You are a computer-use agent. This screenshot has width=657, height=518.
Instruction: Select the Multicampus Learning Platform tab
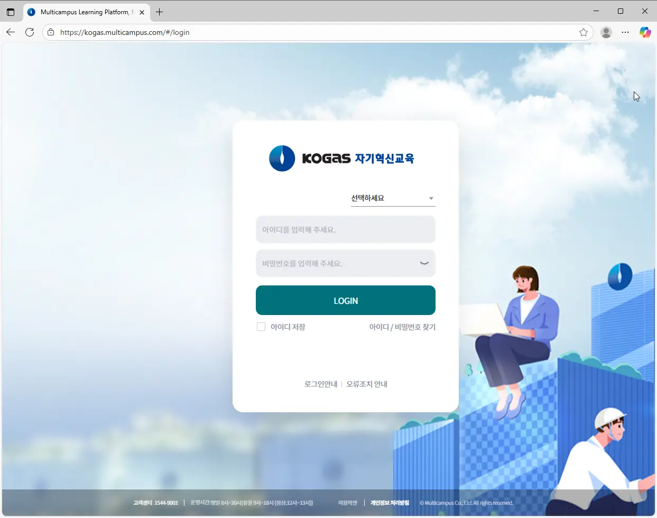point(87,12)
